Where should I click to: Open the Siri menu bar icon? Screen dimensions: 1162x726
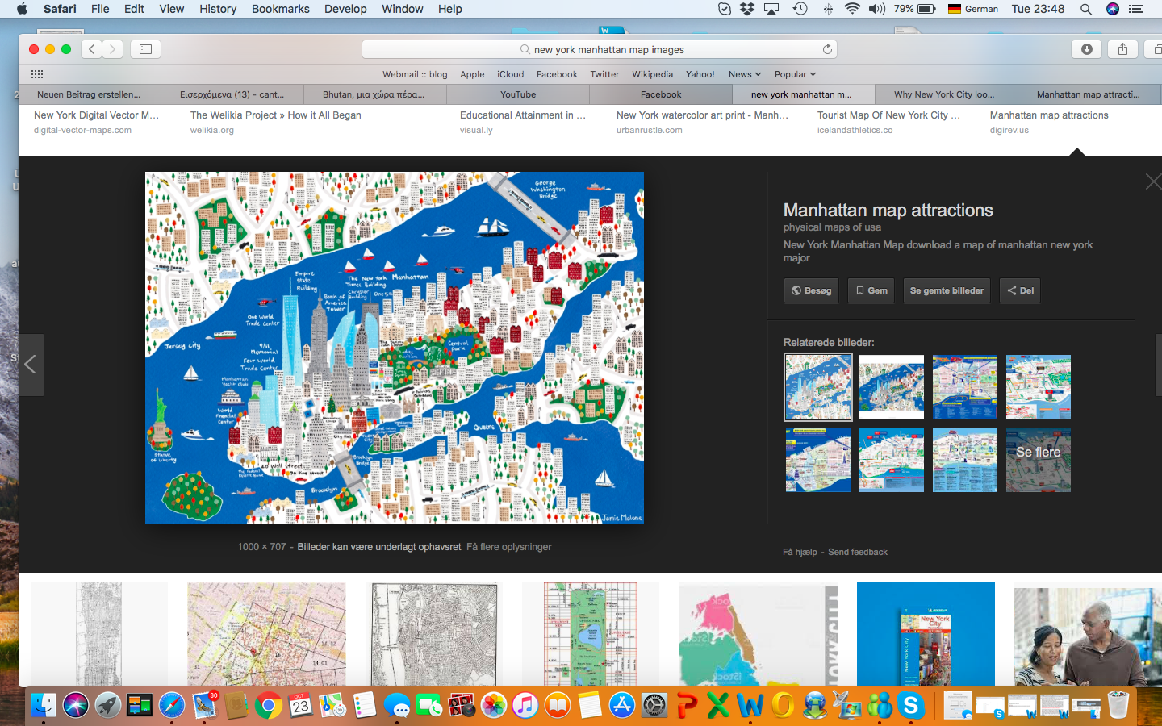1113,9
